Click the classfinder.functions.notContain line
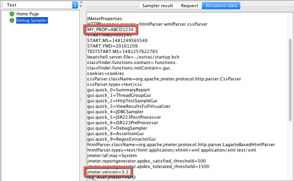The image size is (294, 181). pos(129,68)
